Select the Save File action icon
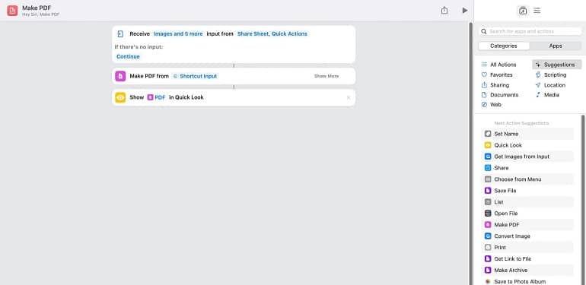 [x=488, y=191]
